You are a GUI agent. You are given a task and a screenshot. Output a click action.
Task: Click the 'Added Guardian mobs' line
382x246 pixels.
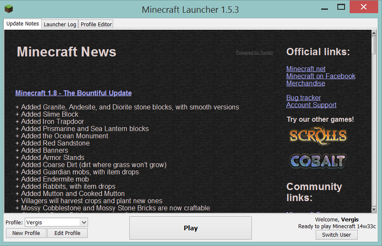77,172
